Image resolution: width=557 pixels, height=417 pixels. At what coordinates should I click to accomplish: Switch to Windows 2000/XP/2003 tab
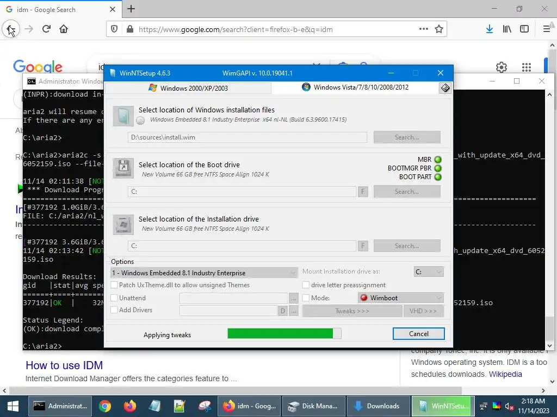(189, 88)
